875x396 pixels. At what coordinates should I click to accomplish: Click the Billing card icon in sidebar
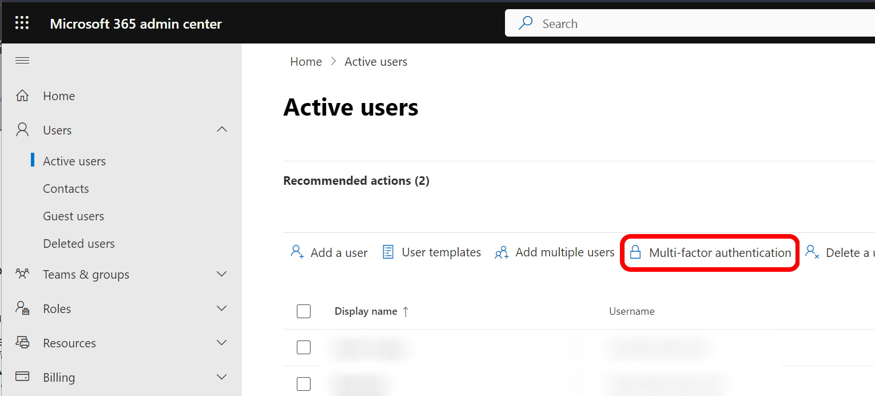coord(22,377)
